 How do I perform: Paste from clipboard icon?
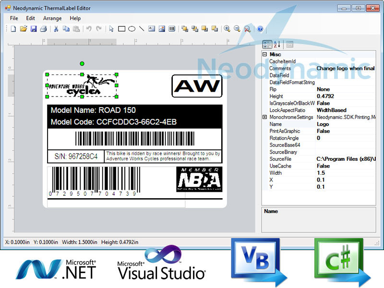(76, 29)
